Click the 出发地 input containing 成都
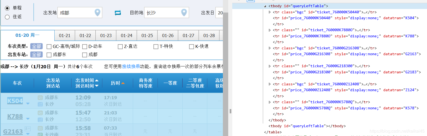 [x=80, y=13]
